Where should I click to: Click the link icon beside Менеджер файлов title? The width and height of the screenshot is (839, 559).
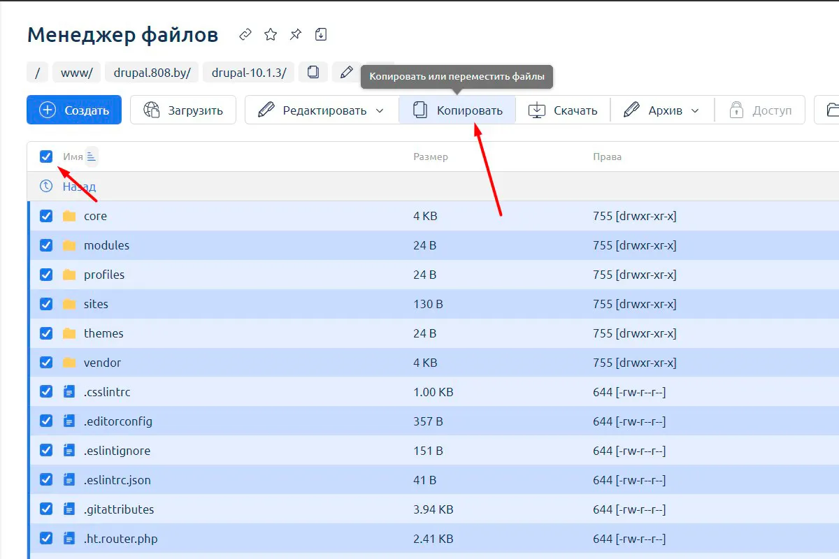pyautogui.click(x=245, y=34)
